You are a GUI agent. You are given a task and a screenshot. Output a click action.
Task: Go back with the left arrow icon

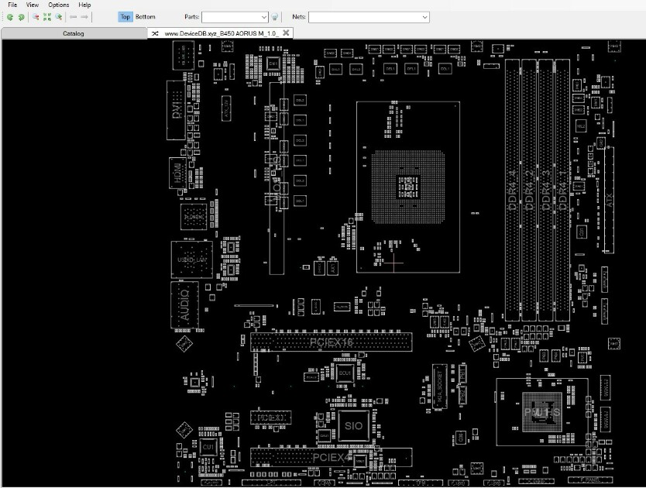coord(74,17)
